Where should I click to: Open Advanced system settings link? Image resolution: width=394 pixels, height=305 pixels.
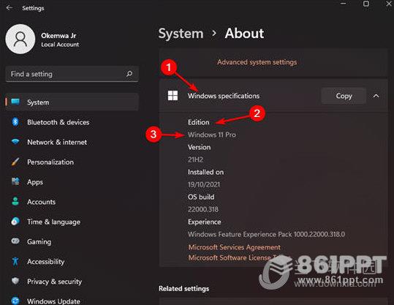tap(257, 62)
